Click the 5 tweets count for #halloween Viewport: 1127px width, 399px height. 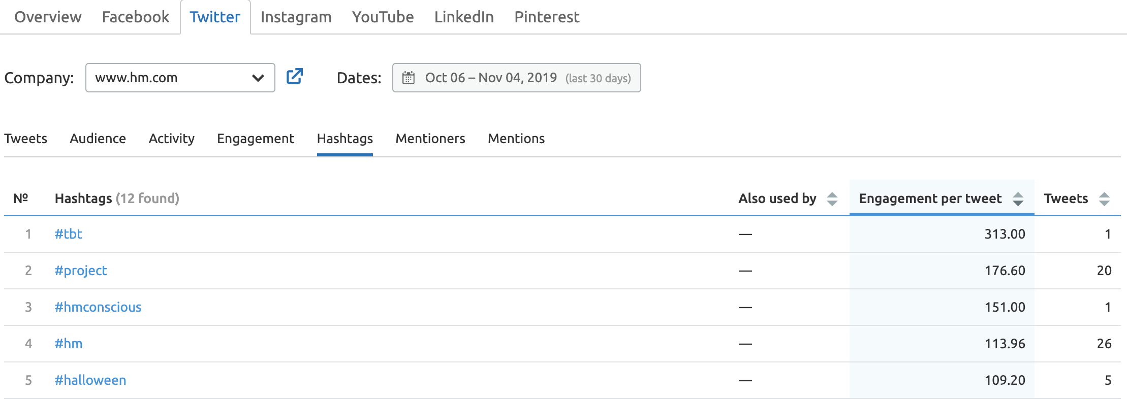[x=1108, y=380]
